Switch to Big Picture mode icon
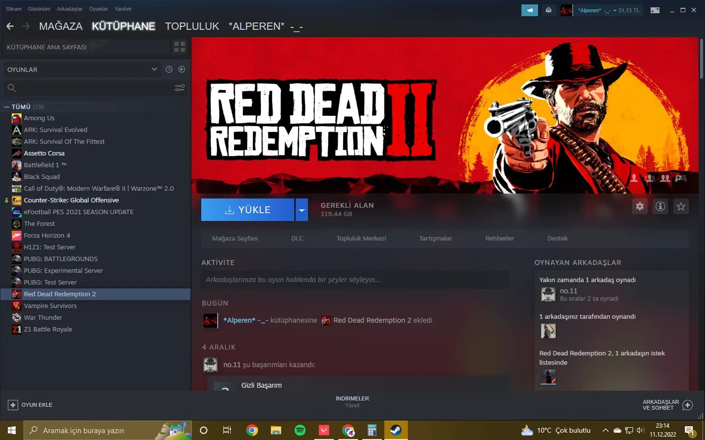The width and height of the screenshot is (705, 440). [x=655, y=10]
